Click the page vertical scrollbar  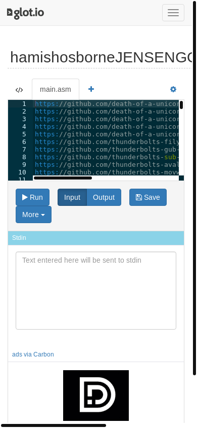coord(194,188)
